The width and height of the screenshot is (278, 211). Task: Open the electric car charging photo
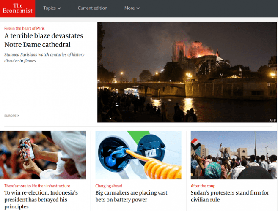pos(138,155)
